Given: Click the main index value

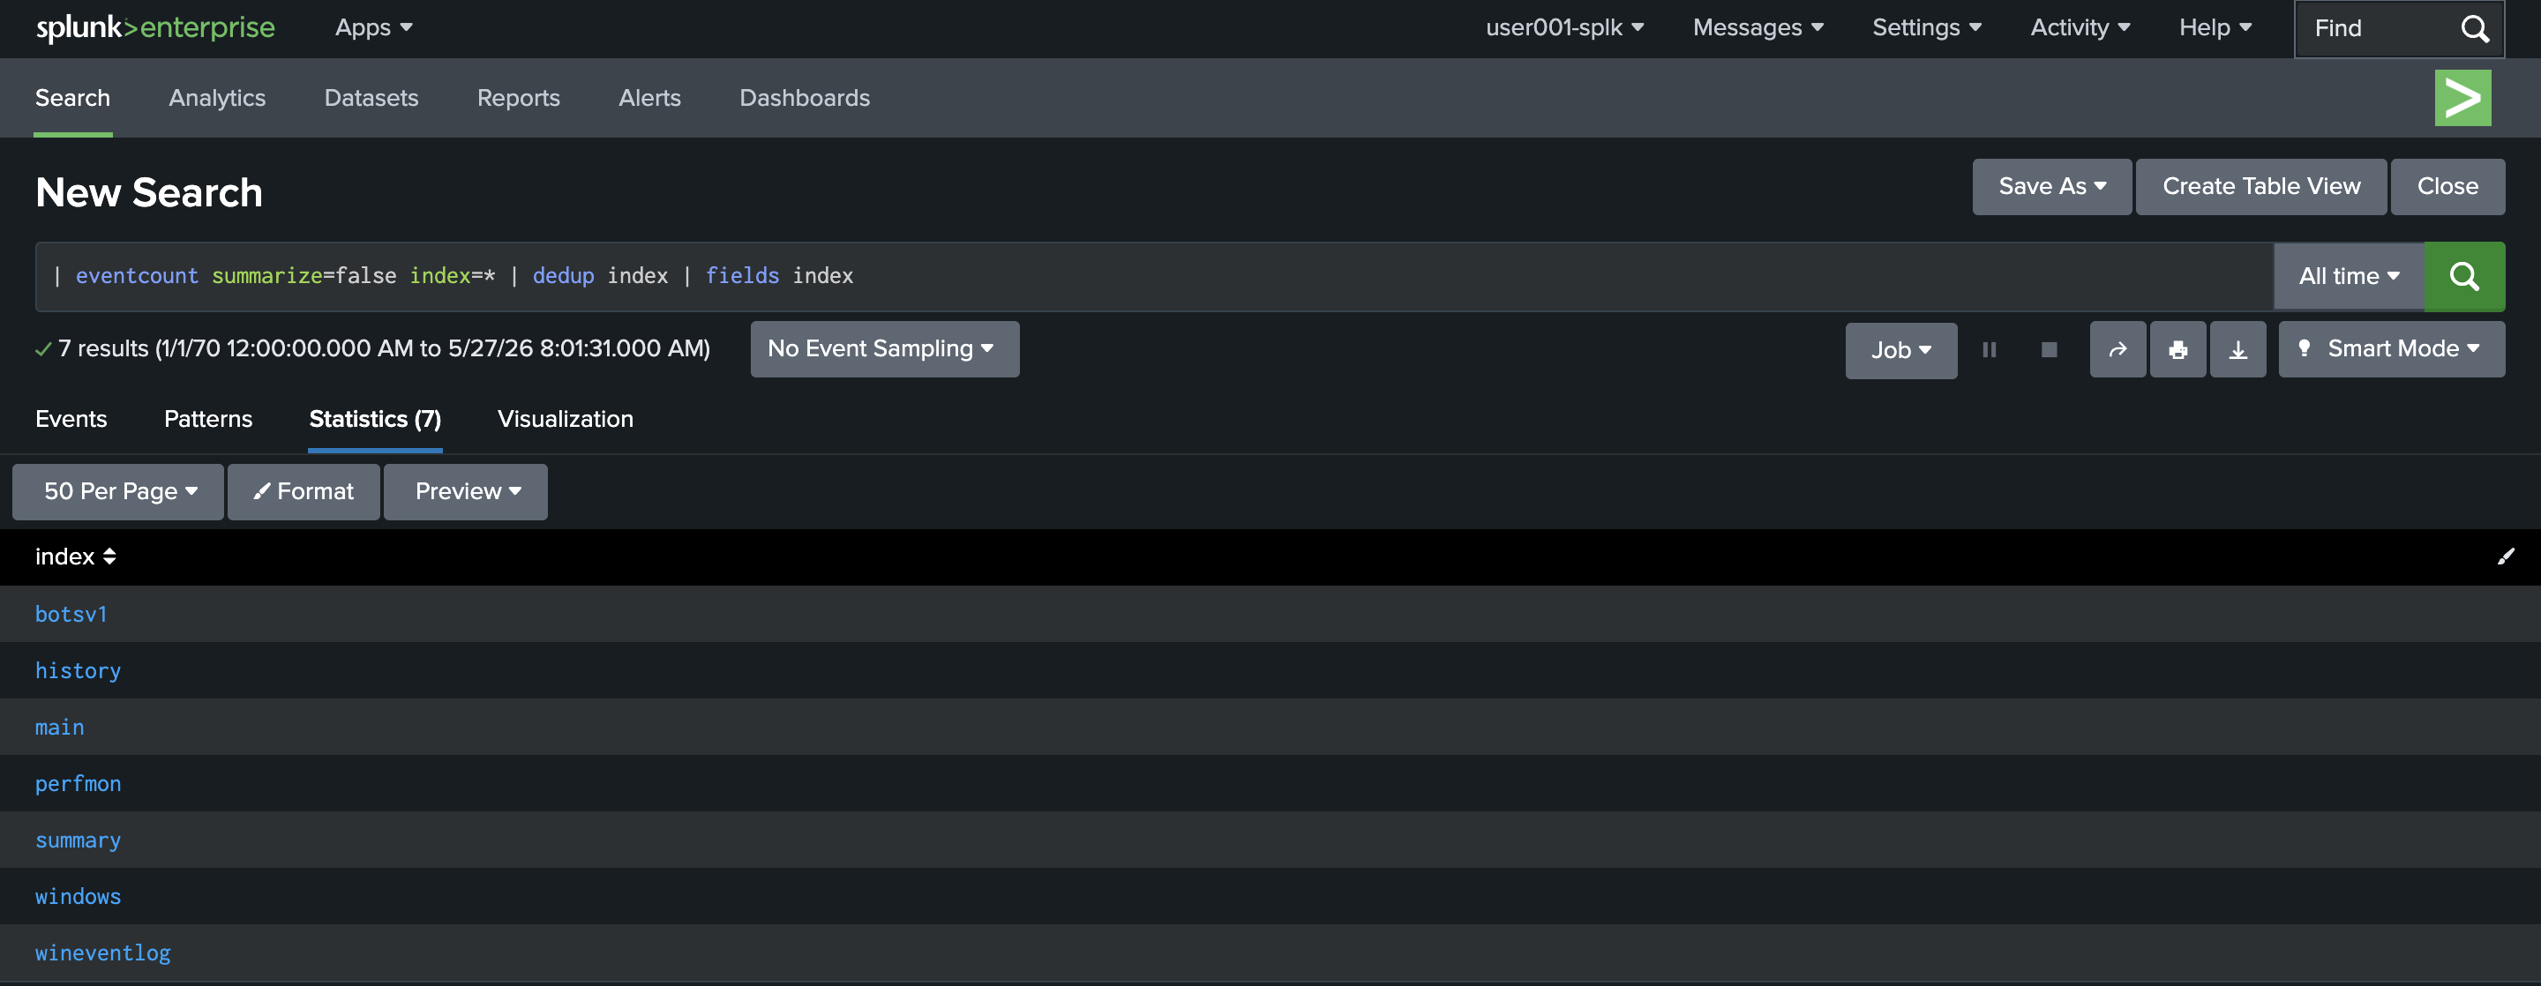Looking at the screenshot, I should coord(59,728).
